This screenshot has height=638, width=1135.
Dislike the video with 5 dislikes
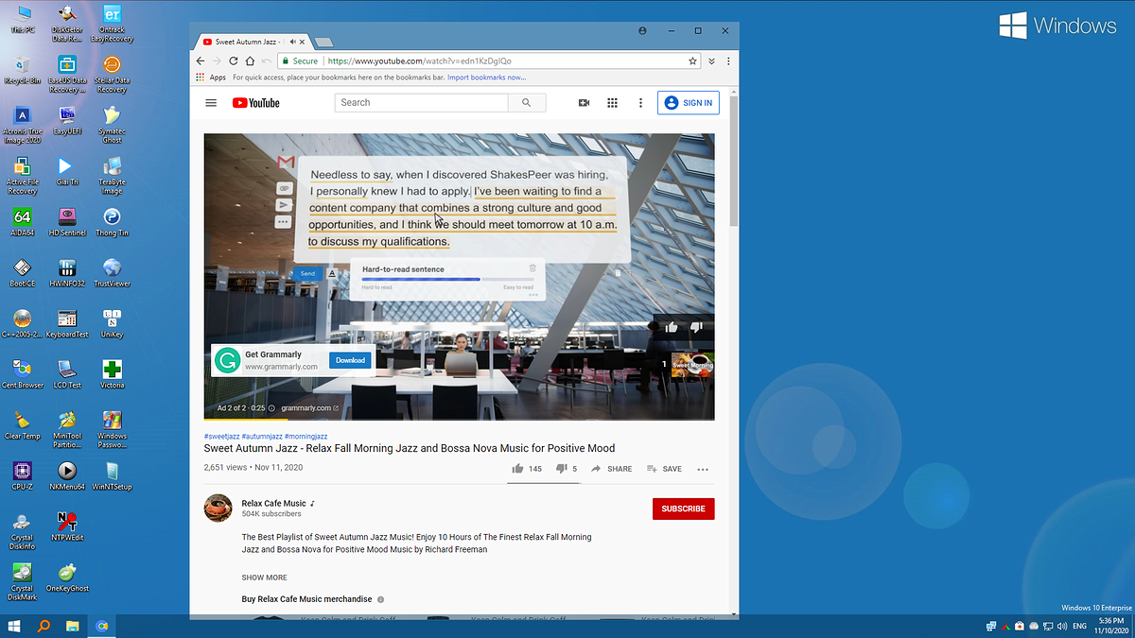coord(566,469)
